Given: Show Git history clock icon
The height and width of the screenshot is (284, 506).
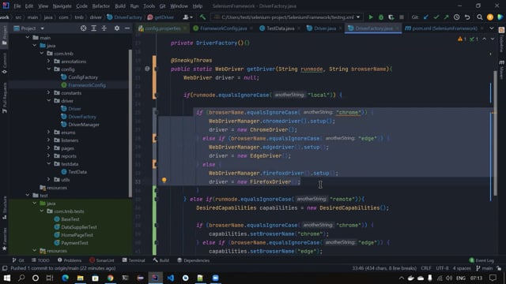Looking at the screenshot, I should (457, 17).
